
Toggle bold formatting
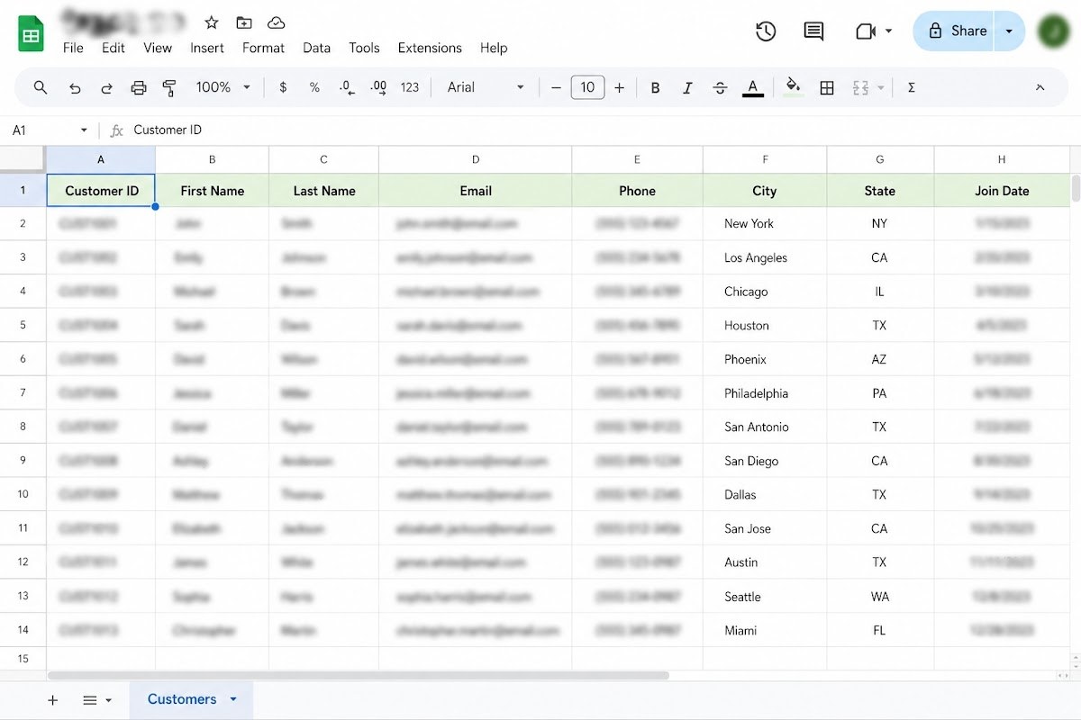(655, 87)
